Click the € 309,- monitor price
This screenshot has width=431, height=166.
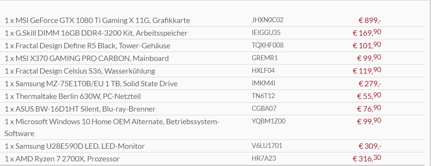[x=370, y=146]
